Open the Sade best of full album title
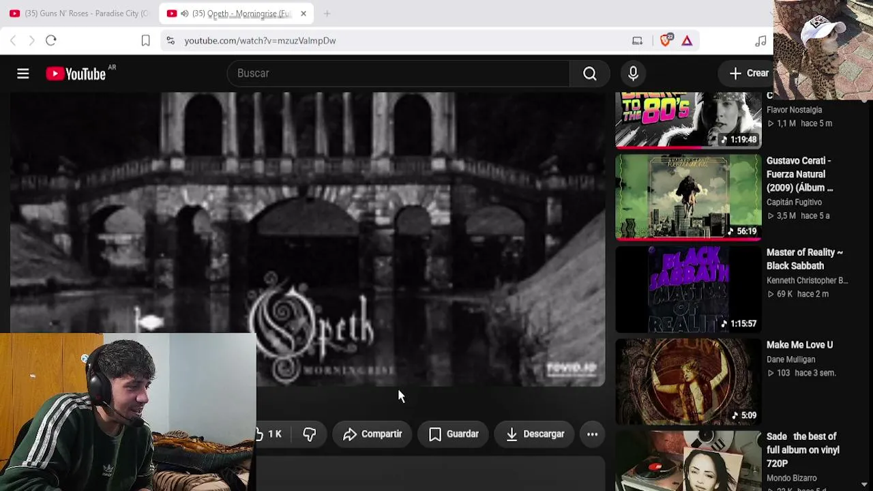Screen dimensions: 873x491 (803, 450)
